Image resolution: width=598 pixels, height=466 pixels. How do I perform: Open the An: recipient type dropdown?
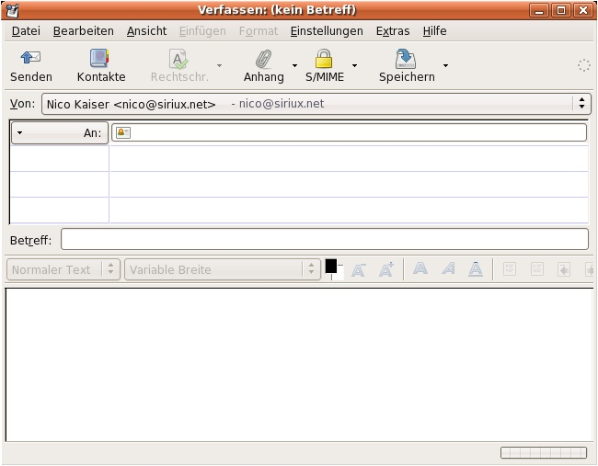[x=60, y=133]
